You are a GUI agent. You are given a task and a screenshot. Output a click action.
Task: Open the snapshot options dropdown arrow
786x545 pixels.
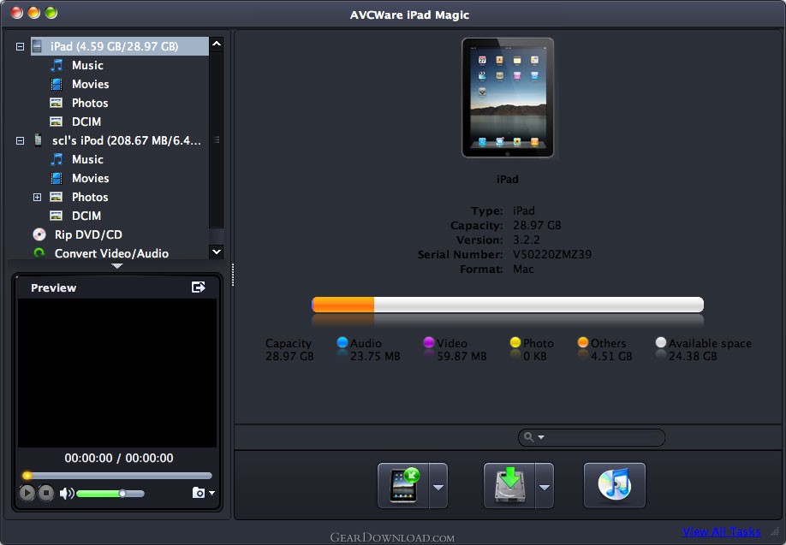coord(212,493)
